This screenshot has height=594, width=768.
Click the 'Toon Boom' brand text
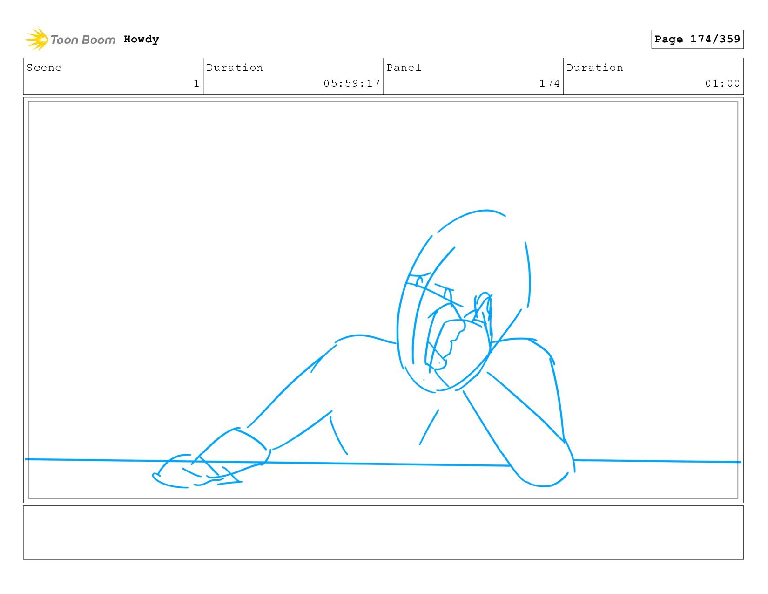(x=83, y=40)
